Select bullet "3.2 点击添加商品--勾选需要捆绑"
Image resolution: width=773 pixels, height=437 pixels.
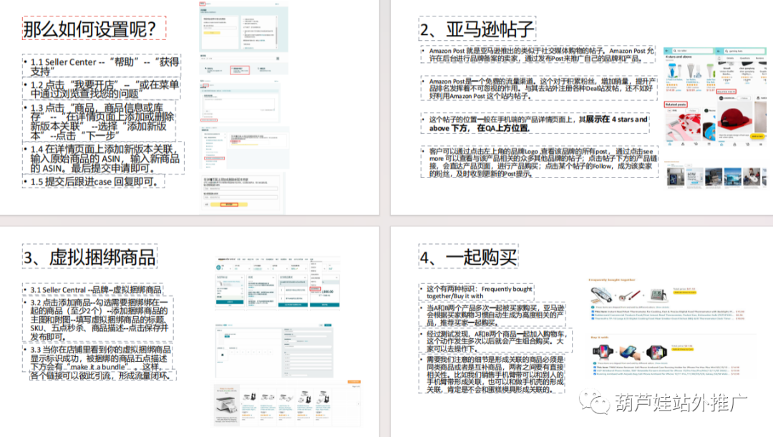point(97,319)
